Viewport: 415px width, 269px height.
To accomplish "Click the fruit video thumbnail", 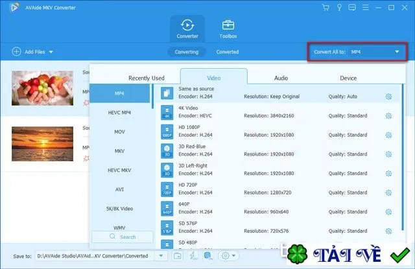I will pos(42,88).
